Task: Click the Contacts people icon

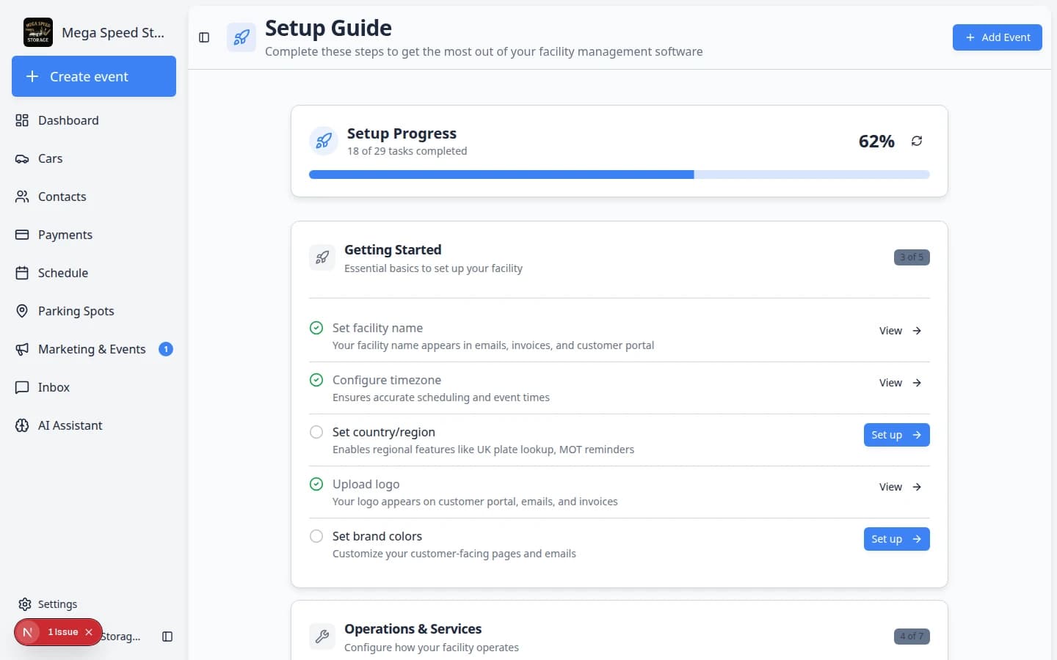Action: click(22, 197)
